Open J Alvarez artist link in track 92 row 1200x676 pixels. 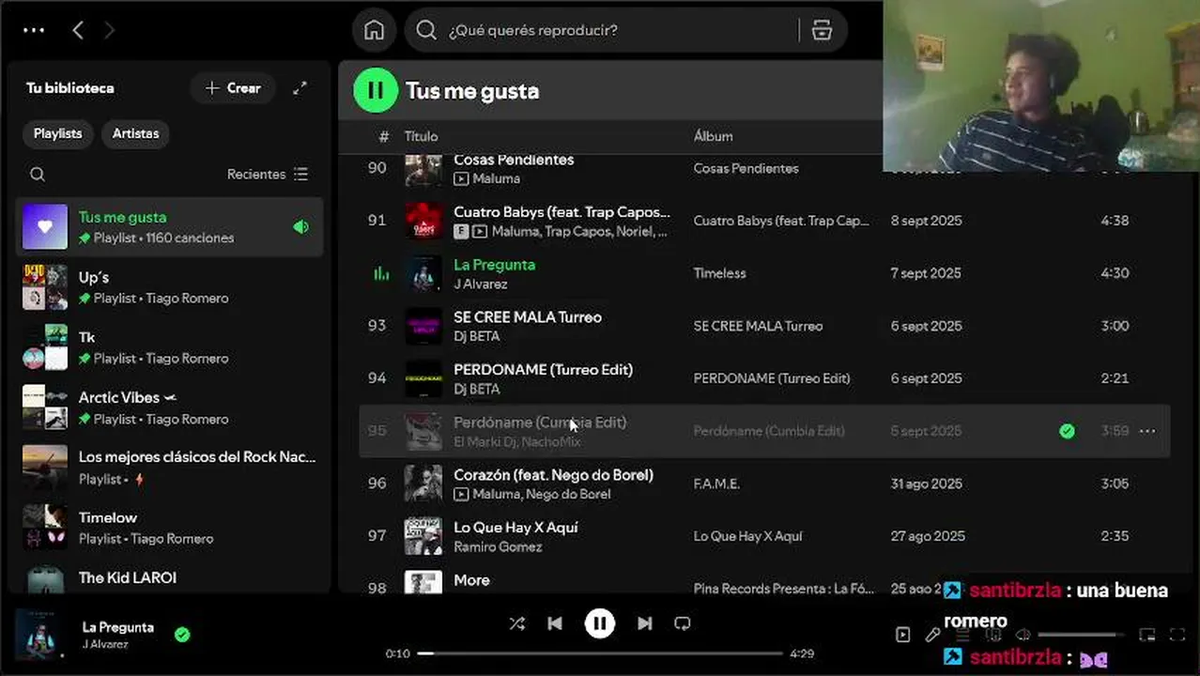coord(481,284)
